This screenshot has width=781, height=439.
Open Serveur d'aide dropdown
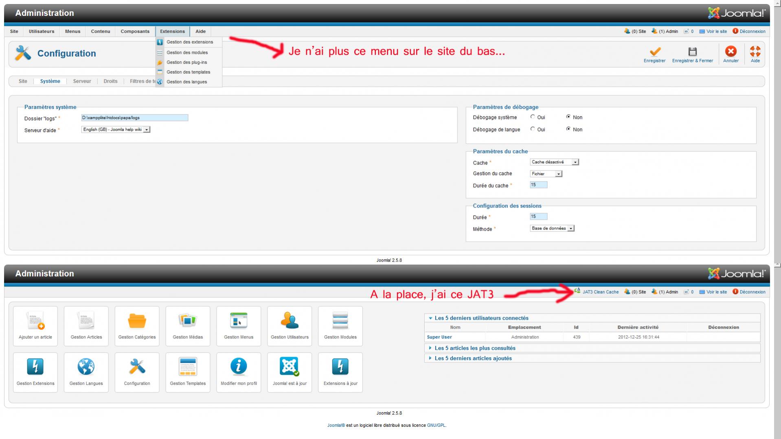pos(116,129)
